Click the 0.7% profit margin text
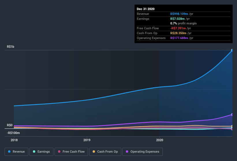 point(184,23)
